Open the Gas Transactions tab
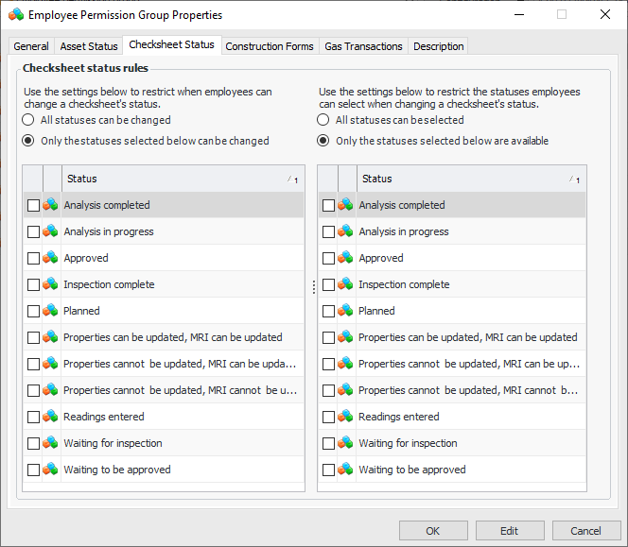The width and height of the screenshot is (628, 547). click(x=363, y=46)
